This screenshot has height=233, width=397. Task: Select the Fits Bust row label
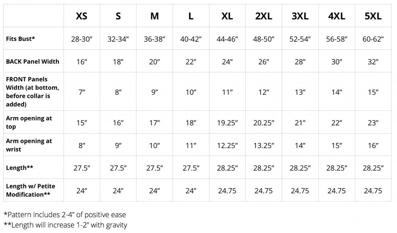coord(21,39)
